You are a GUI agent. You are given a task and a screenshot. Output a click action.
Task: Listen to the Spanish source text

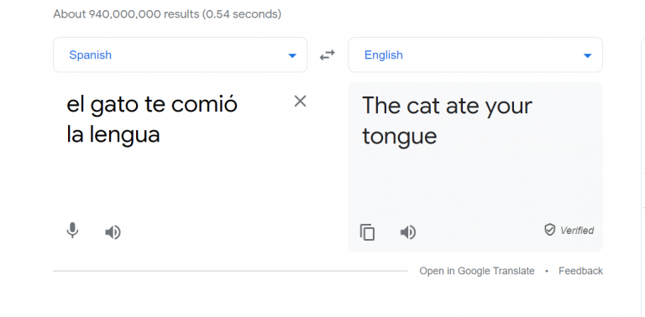coord(113,232)
